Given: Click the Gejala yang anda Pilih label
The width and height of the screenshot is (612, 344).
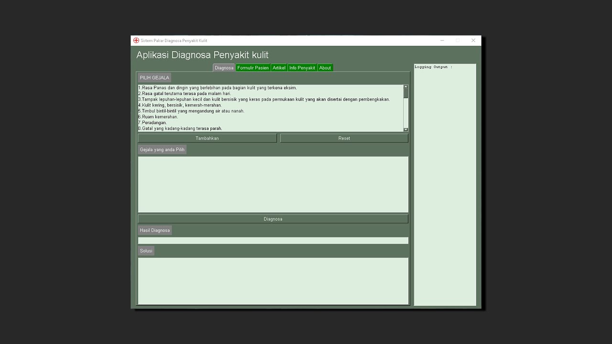Looking at the screenshot, I should tap(162, 150).
